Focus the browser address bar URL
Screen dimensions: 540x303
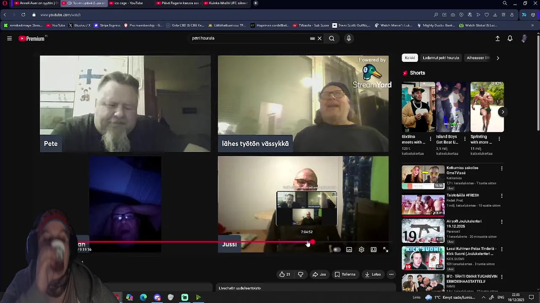[61, 15]
